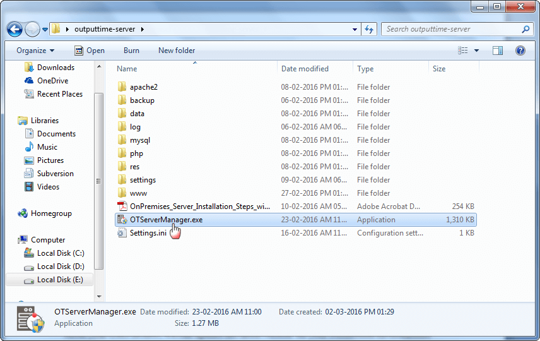Viewport: 540px width, 341px height.
Task: Click the OTServerManager.exe application icon
Action: tap(122, 220)
